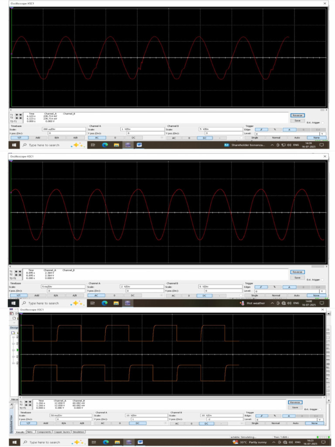Click Reverse in the 5 ms/Div oscilloscope
This screenshot has height=447, width=335.
pyautogui.click(x=297, y=272)
